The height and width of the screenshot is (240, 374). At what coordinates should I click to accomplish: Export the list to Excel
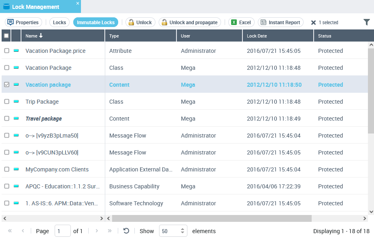(x=241, y=23)
